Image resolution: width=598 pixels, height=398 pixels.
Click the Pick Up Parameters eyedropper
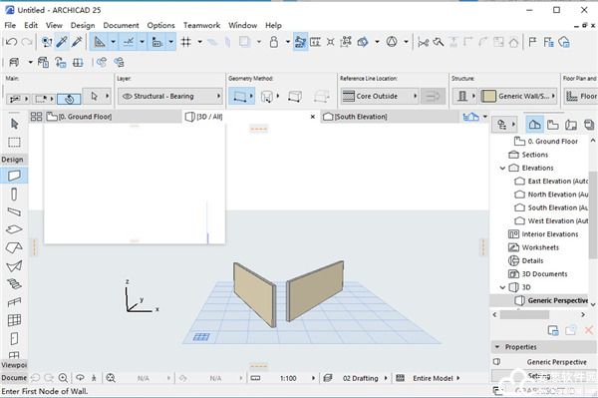[x=62, y=42]
